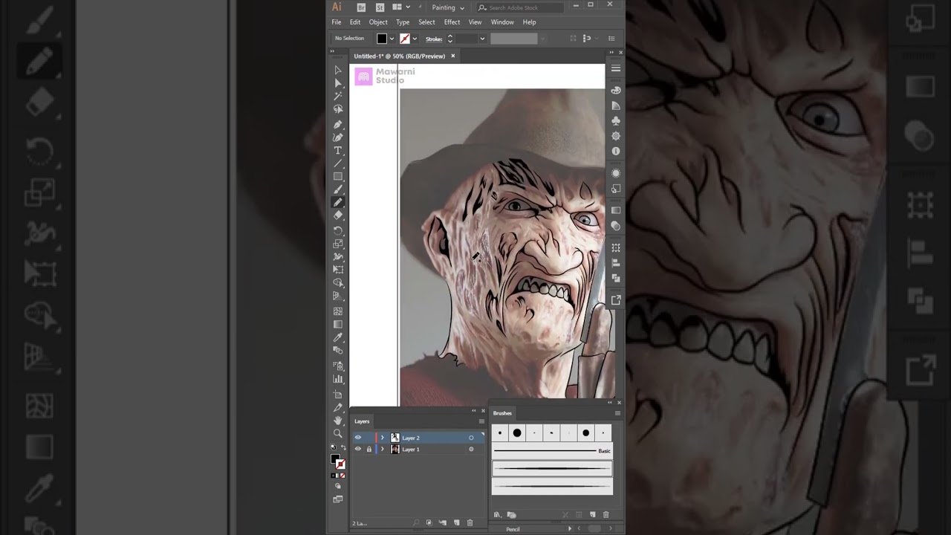Hide Layer 2 with eye icon
This screenshot has height=535, width=951.
pyautogui.click(x=357, y=438)
